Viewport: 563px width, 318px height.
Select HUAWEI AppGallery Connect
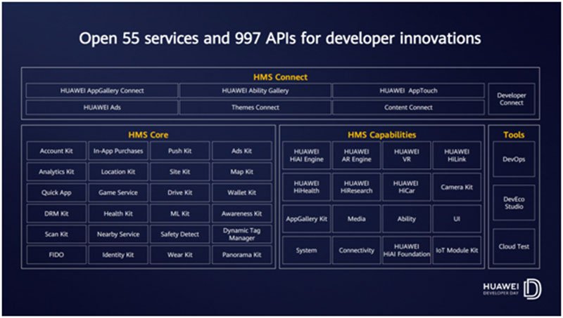pyautogui.click(x=101, y=91)
